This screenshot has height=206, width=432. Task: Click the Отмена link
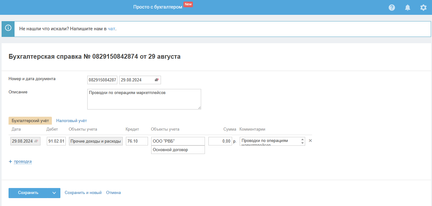[x=114, y=193]
